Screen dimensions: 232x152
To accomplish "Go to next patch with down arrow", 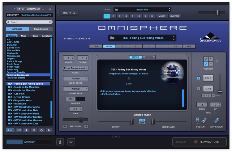I will click(26, 130).
